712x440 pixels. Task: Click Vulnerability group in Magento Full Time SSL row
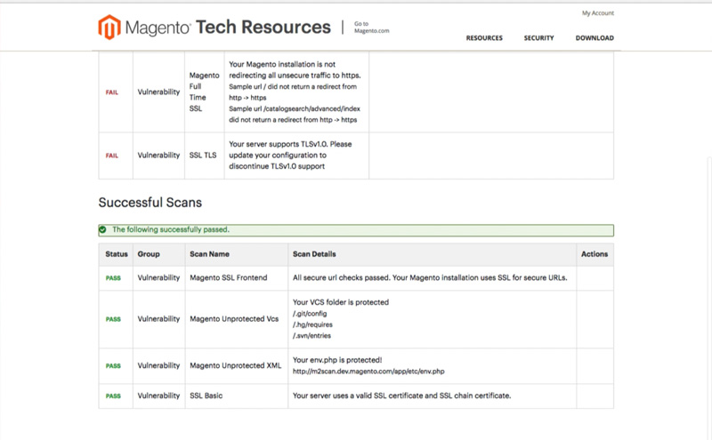158,92
